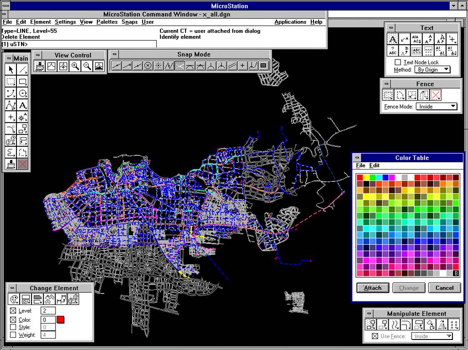Viewport: 468px width, 350px height.
Task: Enable the Text Node Lock checkbox
Action: [397, 62]
